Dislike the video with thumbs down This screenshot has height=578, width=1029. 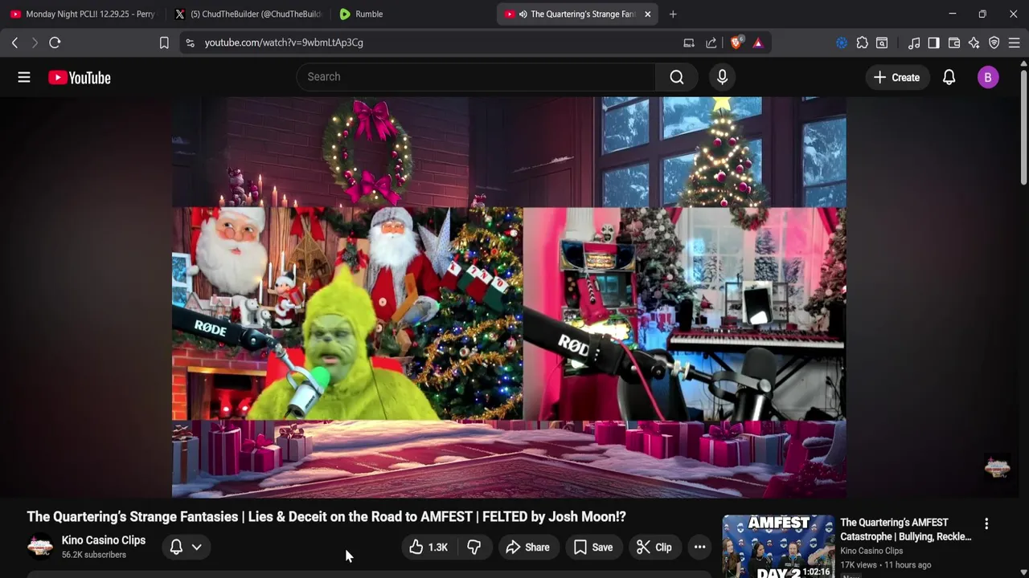474,547
